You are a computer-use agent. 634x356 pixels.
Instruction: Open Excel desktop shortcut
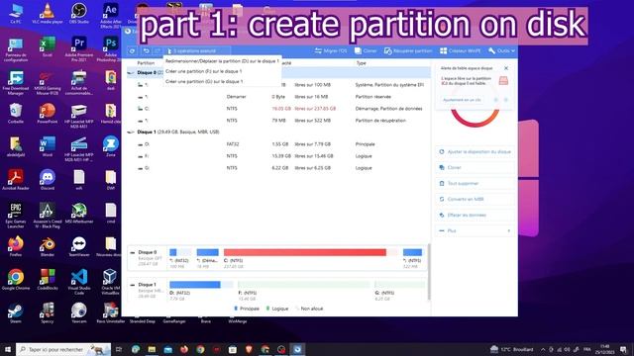click(48, 46)
